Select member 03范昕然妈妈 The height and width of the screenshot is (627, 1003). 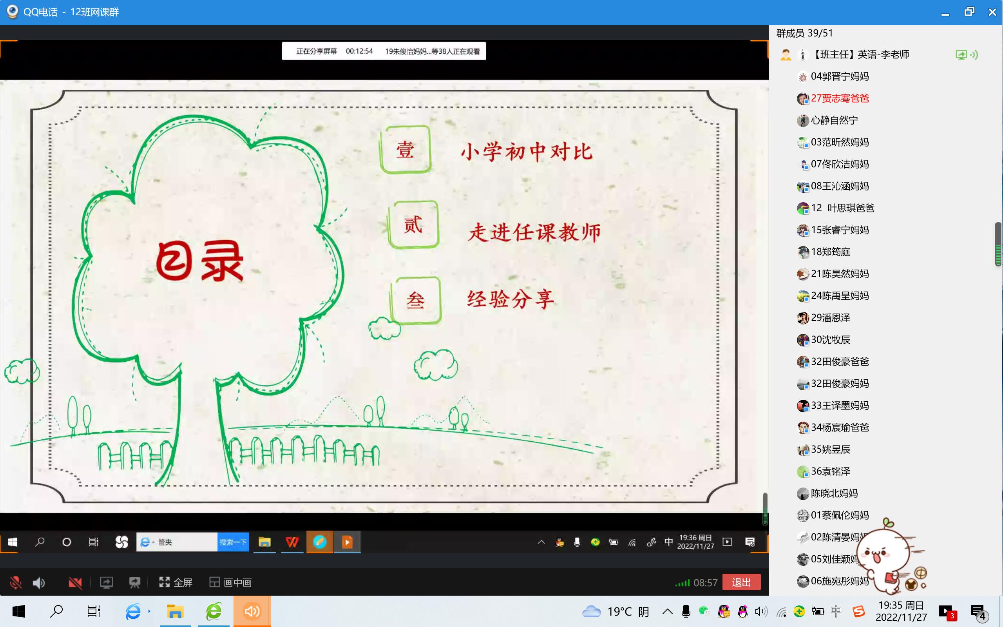pos(840,142)
